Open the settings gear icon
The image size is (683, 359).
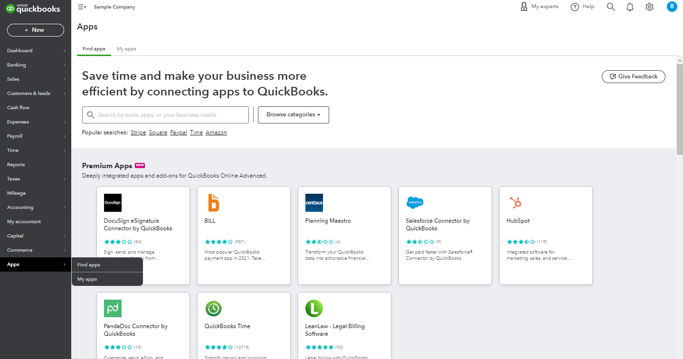(x=649, y=7)
